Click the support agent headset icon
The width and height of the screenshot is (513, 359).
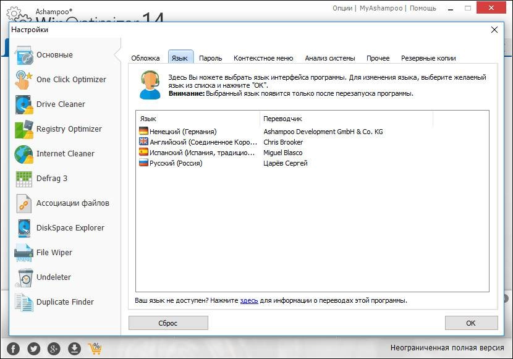150,85
